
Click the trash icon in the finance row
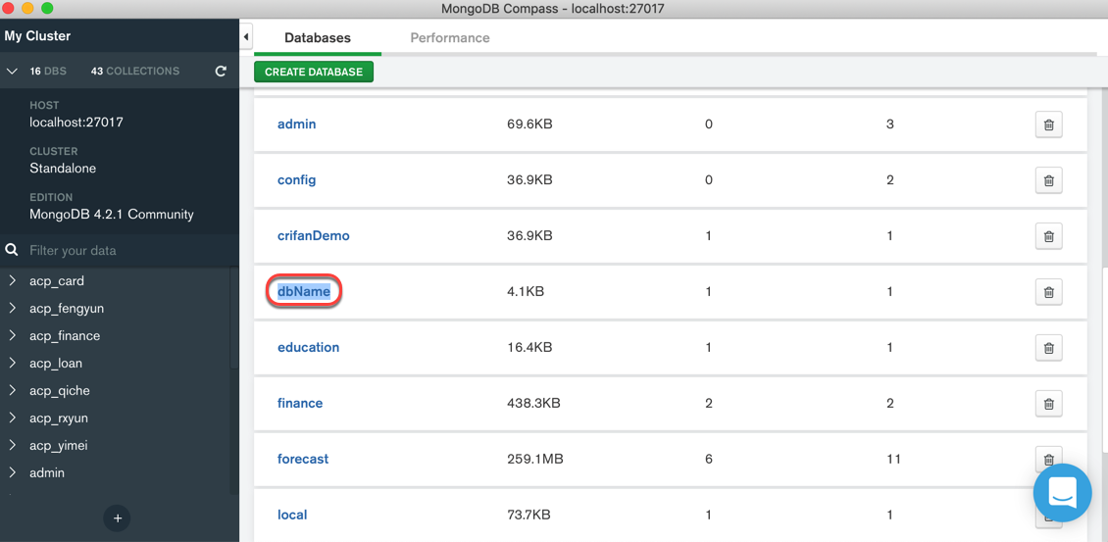(1048, 404)
